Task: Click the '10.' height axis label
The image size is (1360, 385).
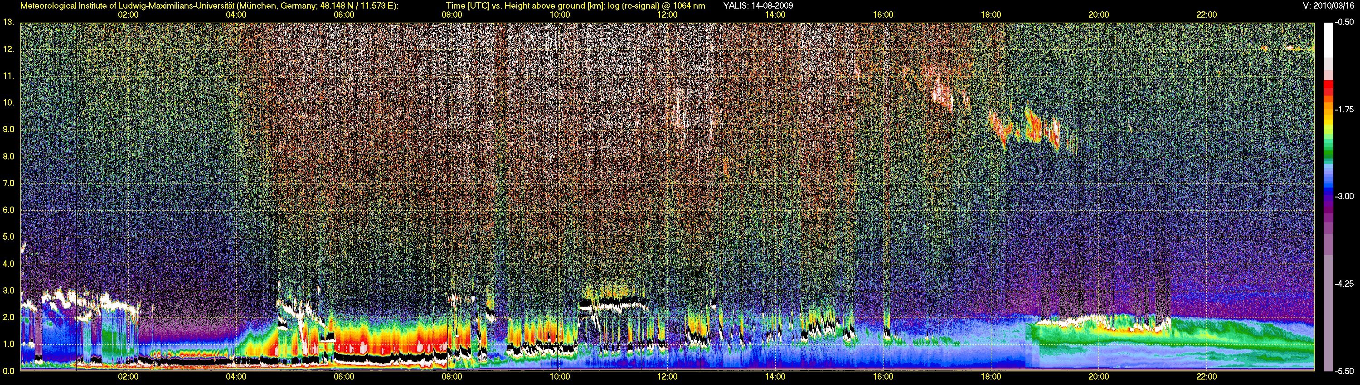Action: (9, 102)
